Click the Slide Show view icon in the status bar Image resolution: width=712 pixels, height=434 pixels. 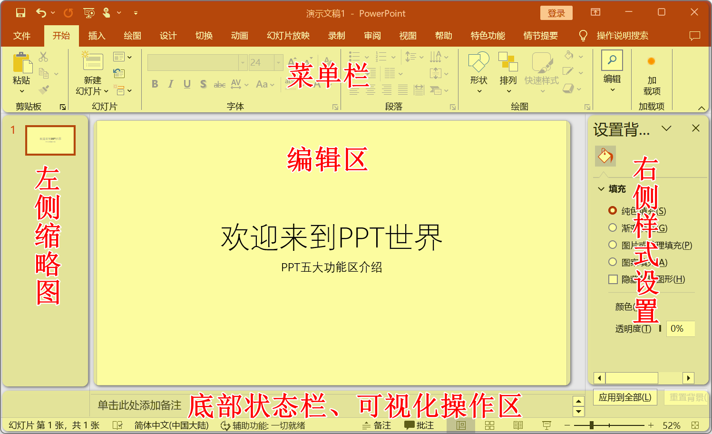click(x=546, y=425)
